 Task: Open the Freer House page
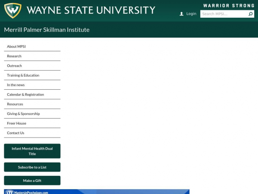tap(32, 123)
